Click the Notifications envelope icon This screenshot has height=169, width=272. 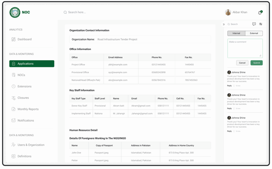tap(14, 121)
